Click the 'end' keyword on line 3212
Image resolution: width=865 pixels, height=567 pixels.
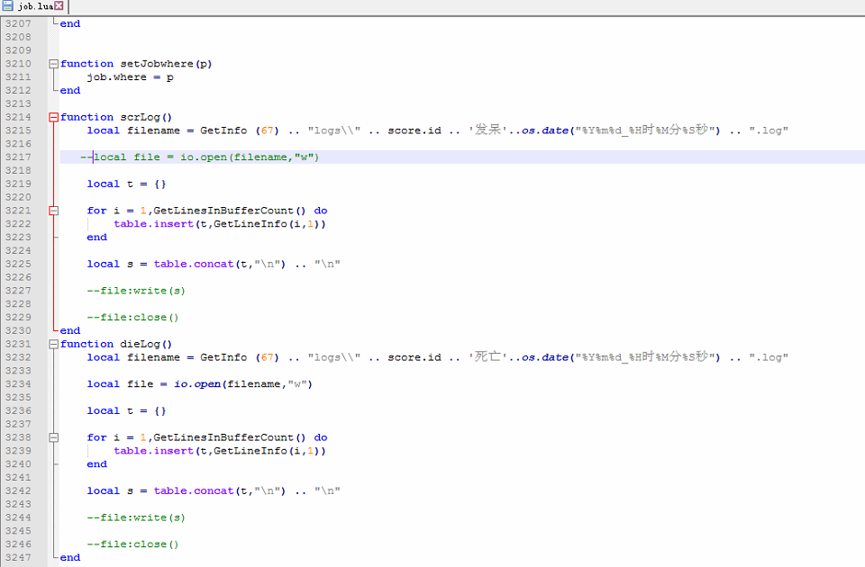tap(70, 90)
